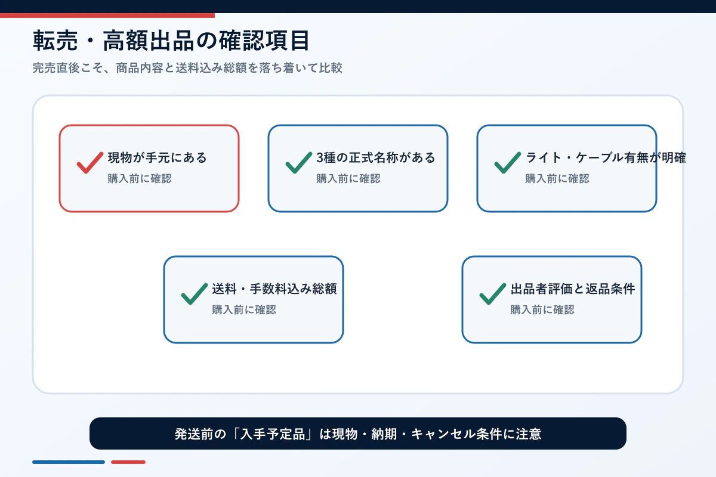
Task: Click the checkmark beside ライト・ケーブル有無が明確
Action: click(x=508, y=162)
